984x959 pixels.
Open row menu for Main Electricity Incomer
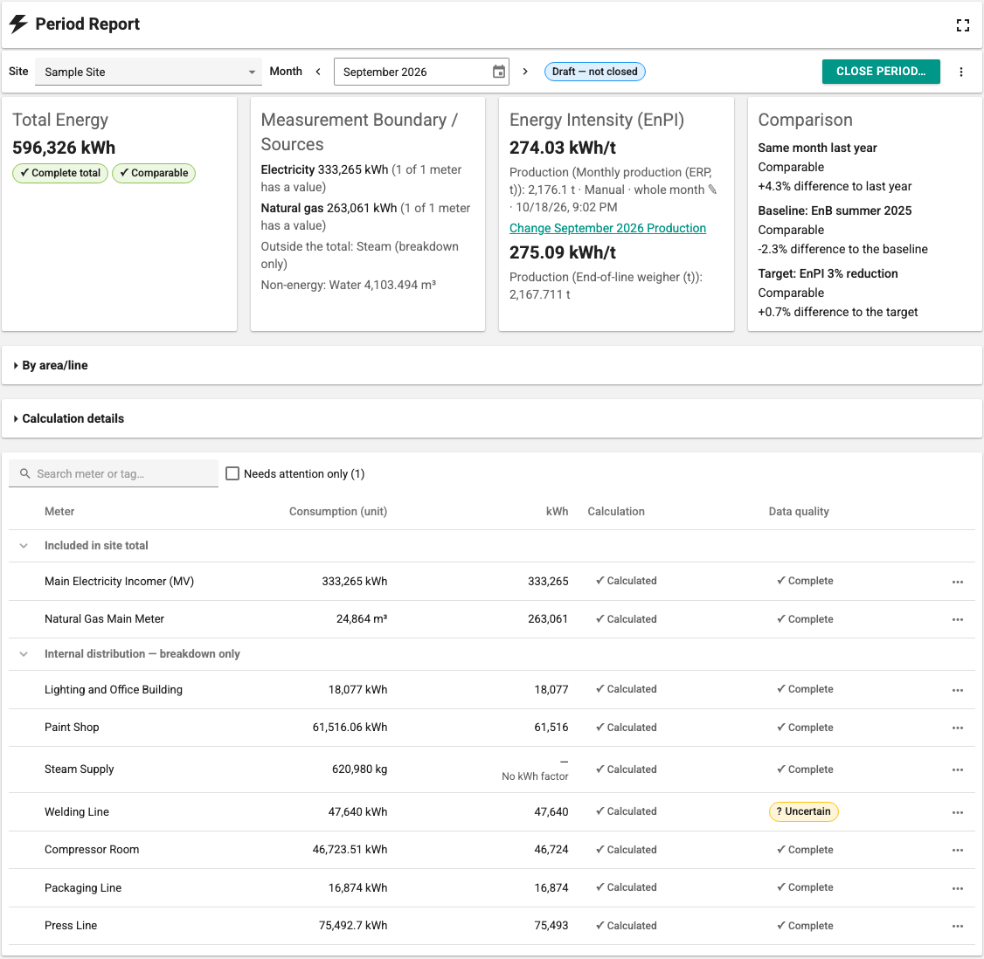point(957,582)
